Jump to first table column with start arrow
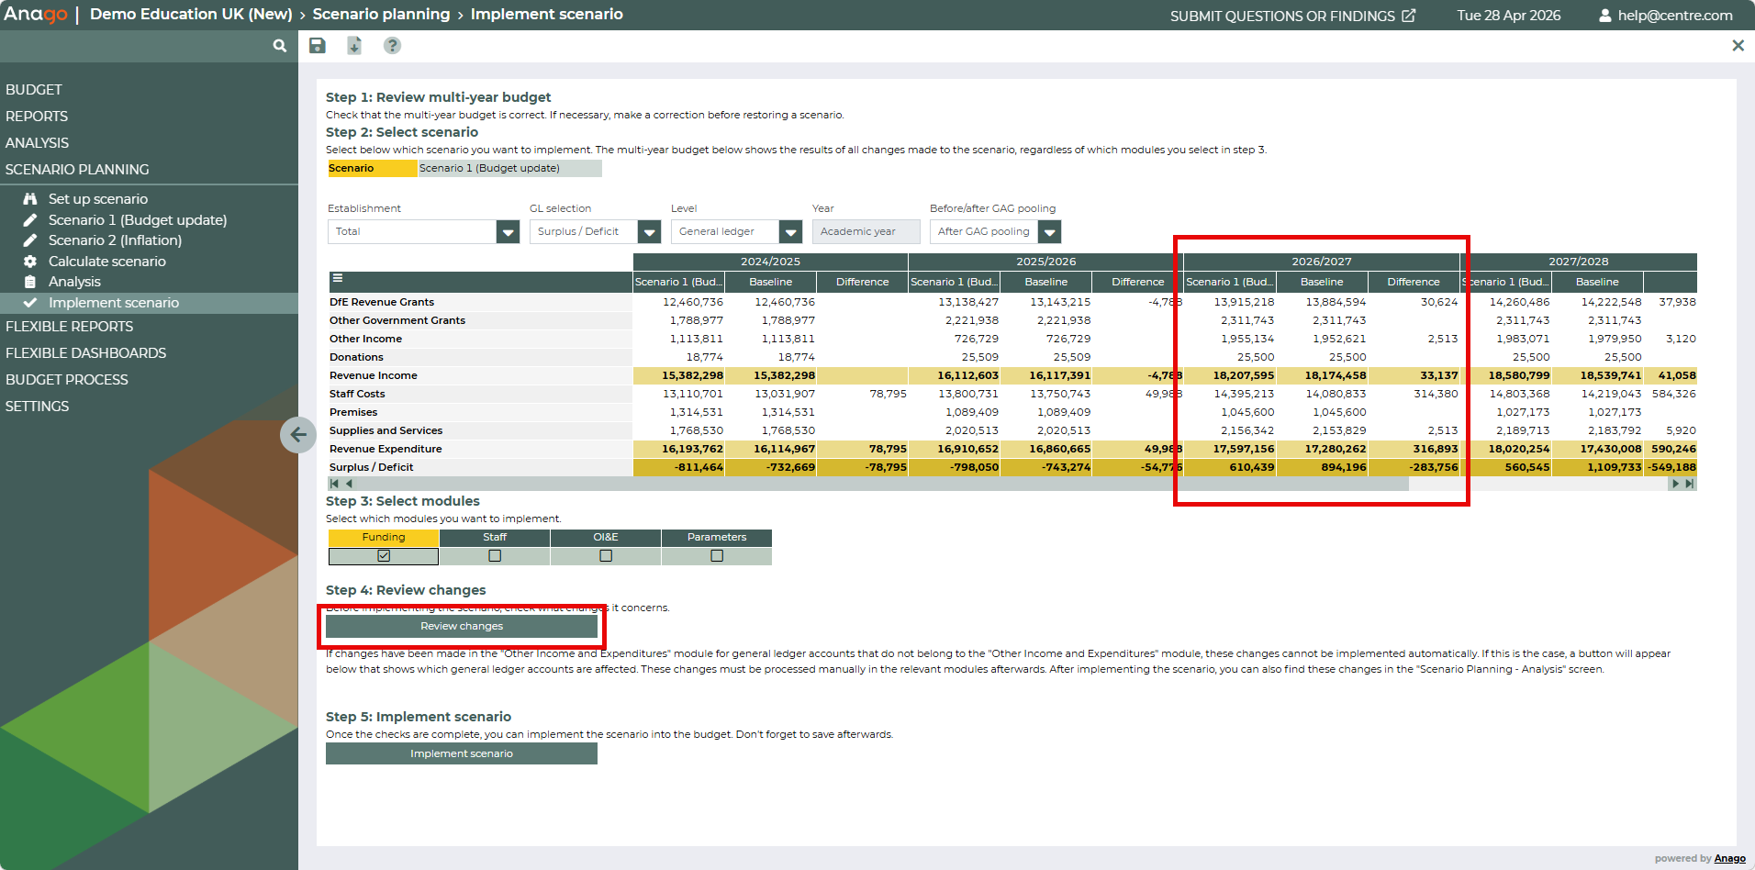Screen dimensions: 1755x870 click(x=334, y=484)
